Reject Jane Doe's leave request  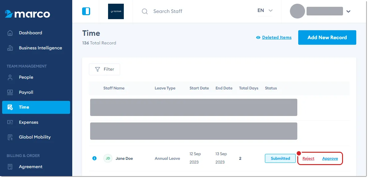308,159
